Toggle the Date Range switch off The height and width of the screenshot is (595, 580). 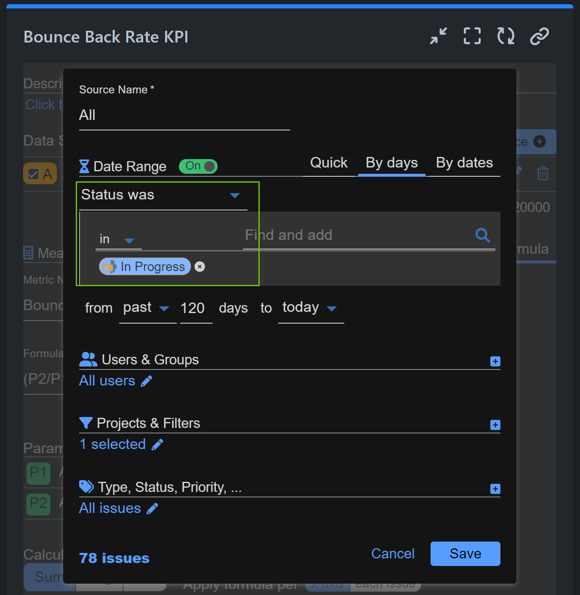click(198, 166)
